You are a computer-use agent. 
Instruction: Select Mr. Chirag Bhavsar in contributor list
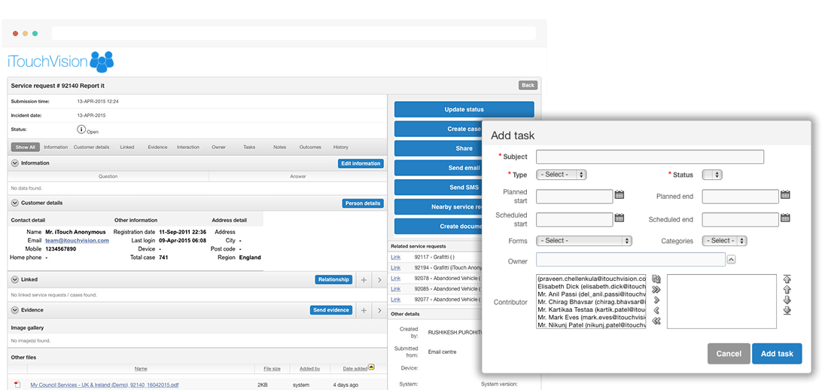[591, 302]
